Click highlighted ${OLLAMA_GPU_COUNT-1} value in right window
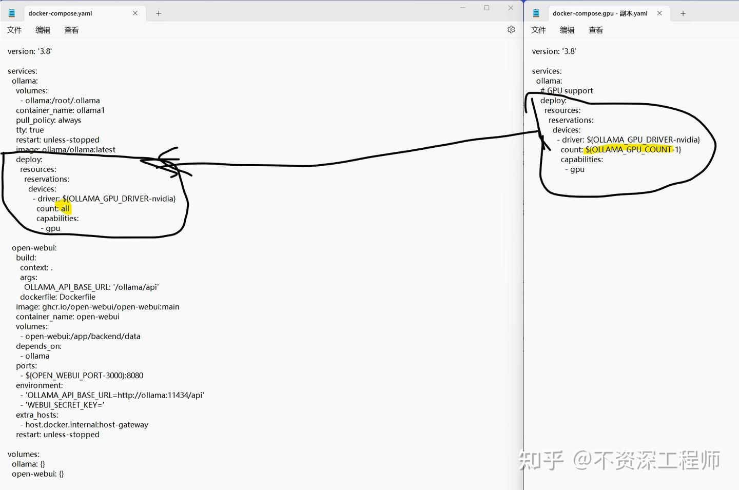The image size is (739, 490). tap(633, 149)
